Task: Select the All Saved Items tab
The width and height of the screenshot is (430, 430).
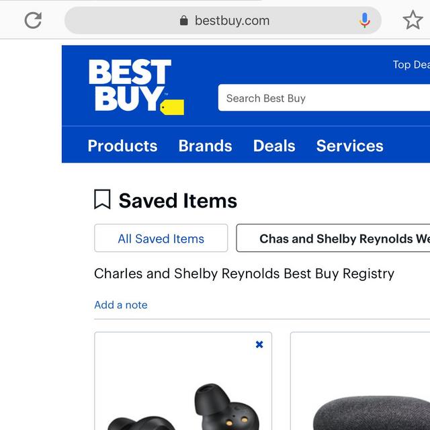Action: [161, 239]
